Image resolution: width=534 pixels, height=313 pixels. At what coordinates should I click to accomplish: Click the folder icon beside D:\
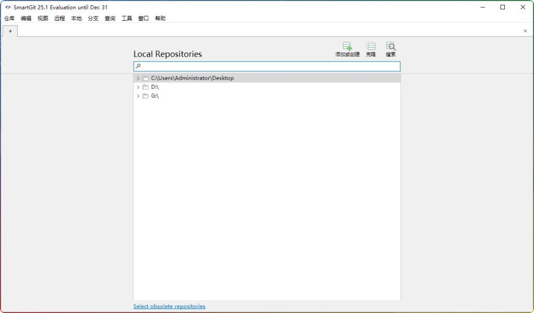click(145, 86)
